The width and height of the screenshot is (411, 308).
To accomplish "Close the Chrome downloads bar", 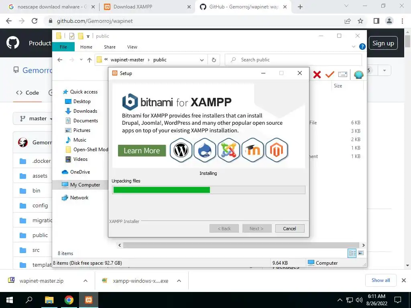I will click(404, 280).
